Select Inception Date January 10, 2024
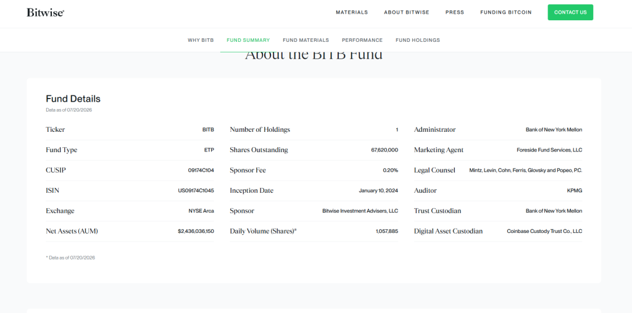 tap(378, 191)
